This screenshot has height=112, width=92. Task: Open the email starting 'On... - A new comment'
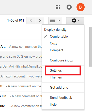tap(21, 96)
